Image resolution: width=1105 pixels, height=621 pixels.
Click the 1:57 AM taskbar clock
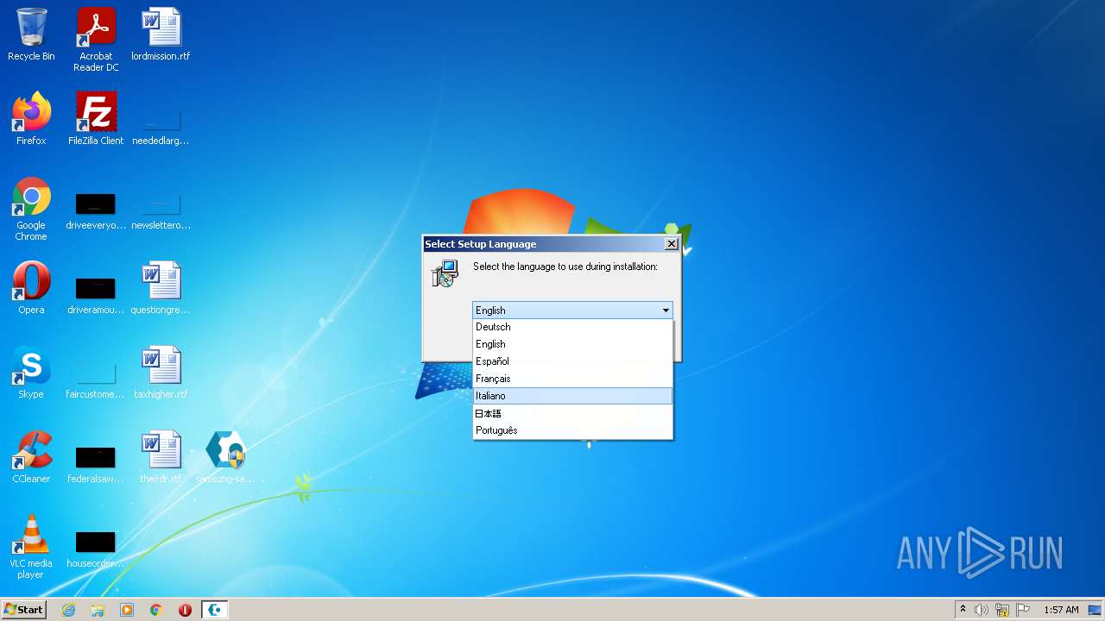(x=1061, y=610)
